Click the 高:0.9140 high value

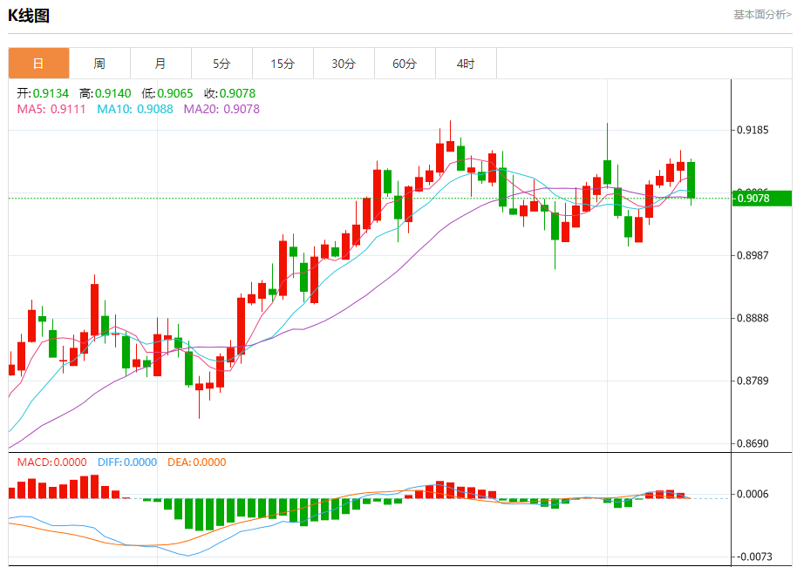point(106,93)
